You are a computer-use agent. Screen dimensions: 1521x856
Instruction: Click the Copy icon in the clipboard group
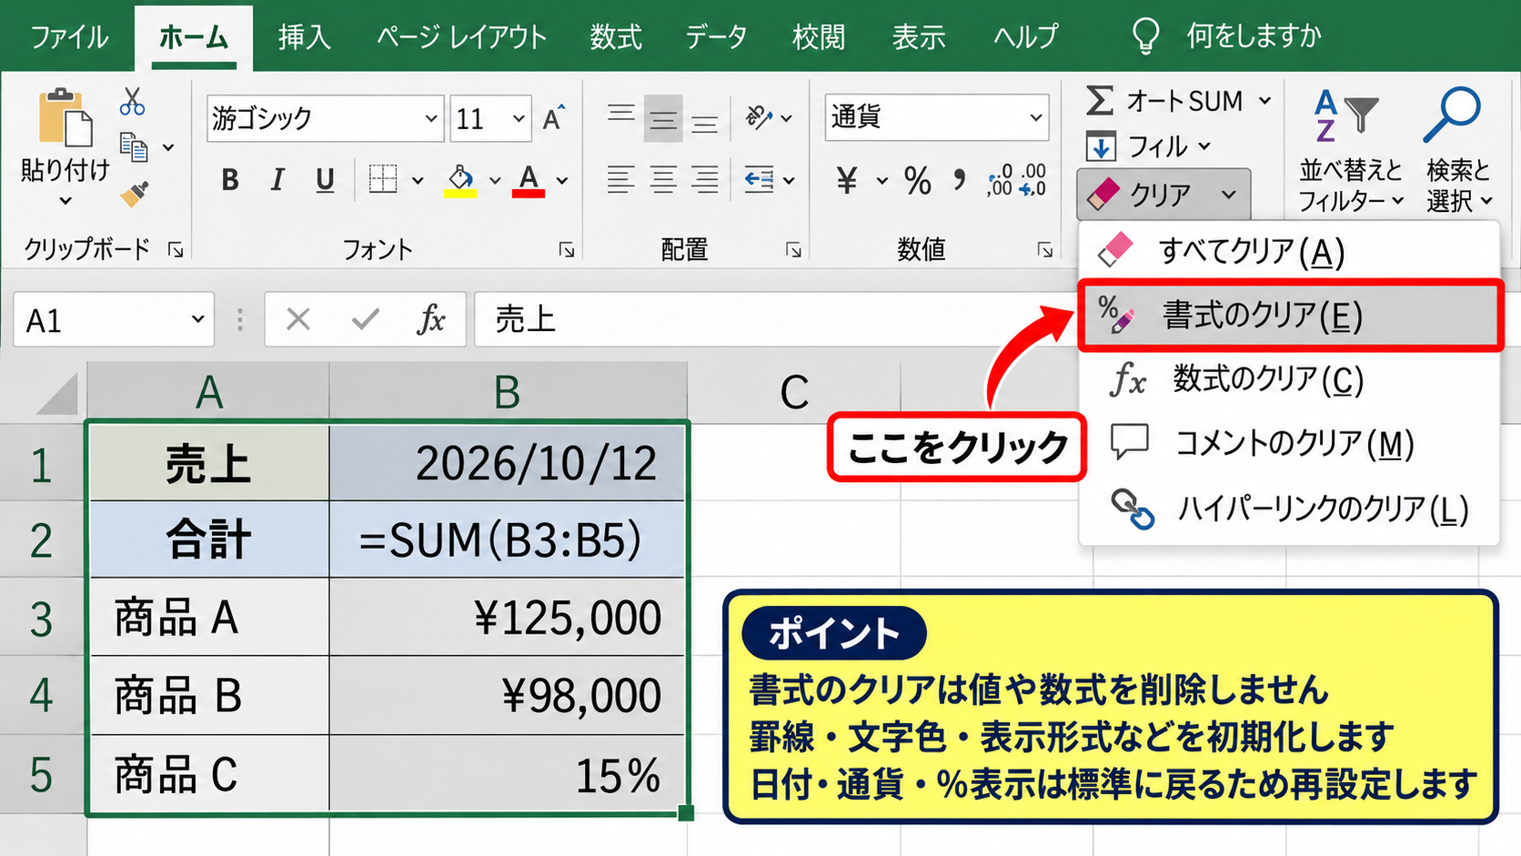pos(134,146)
